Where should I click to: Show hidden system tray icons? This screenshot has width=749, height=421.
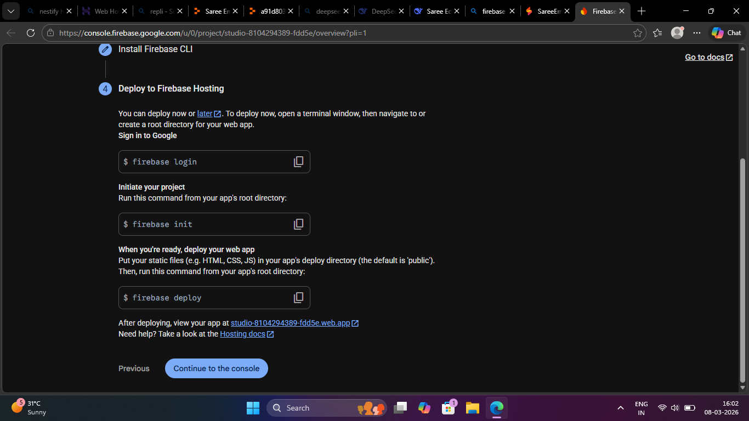click(620, 408)
